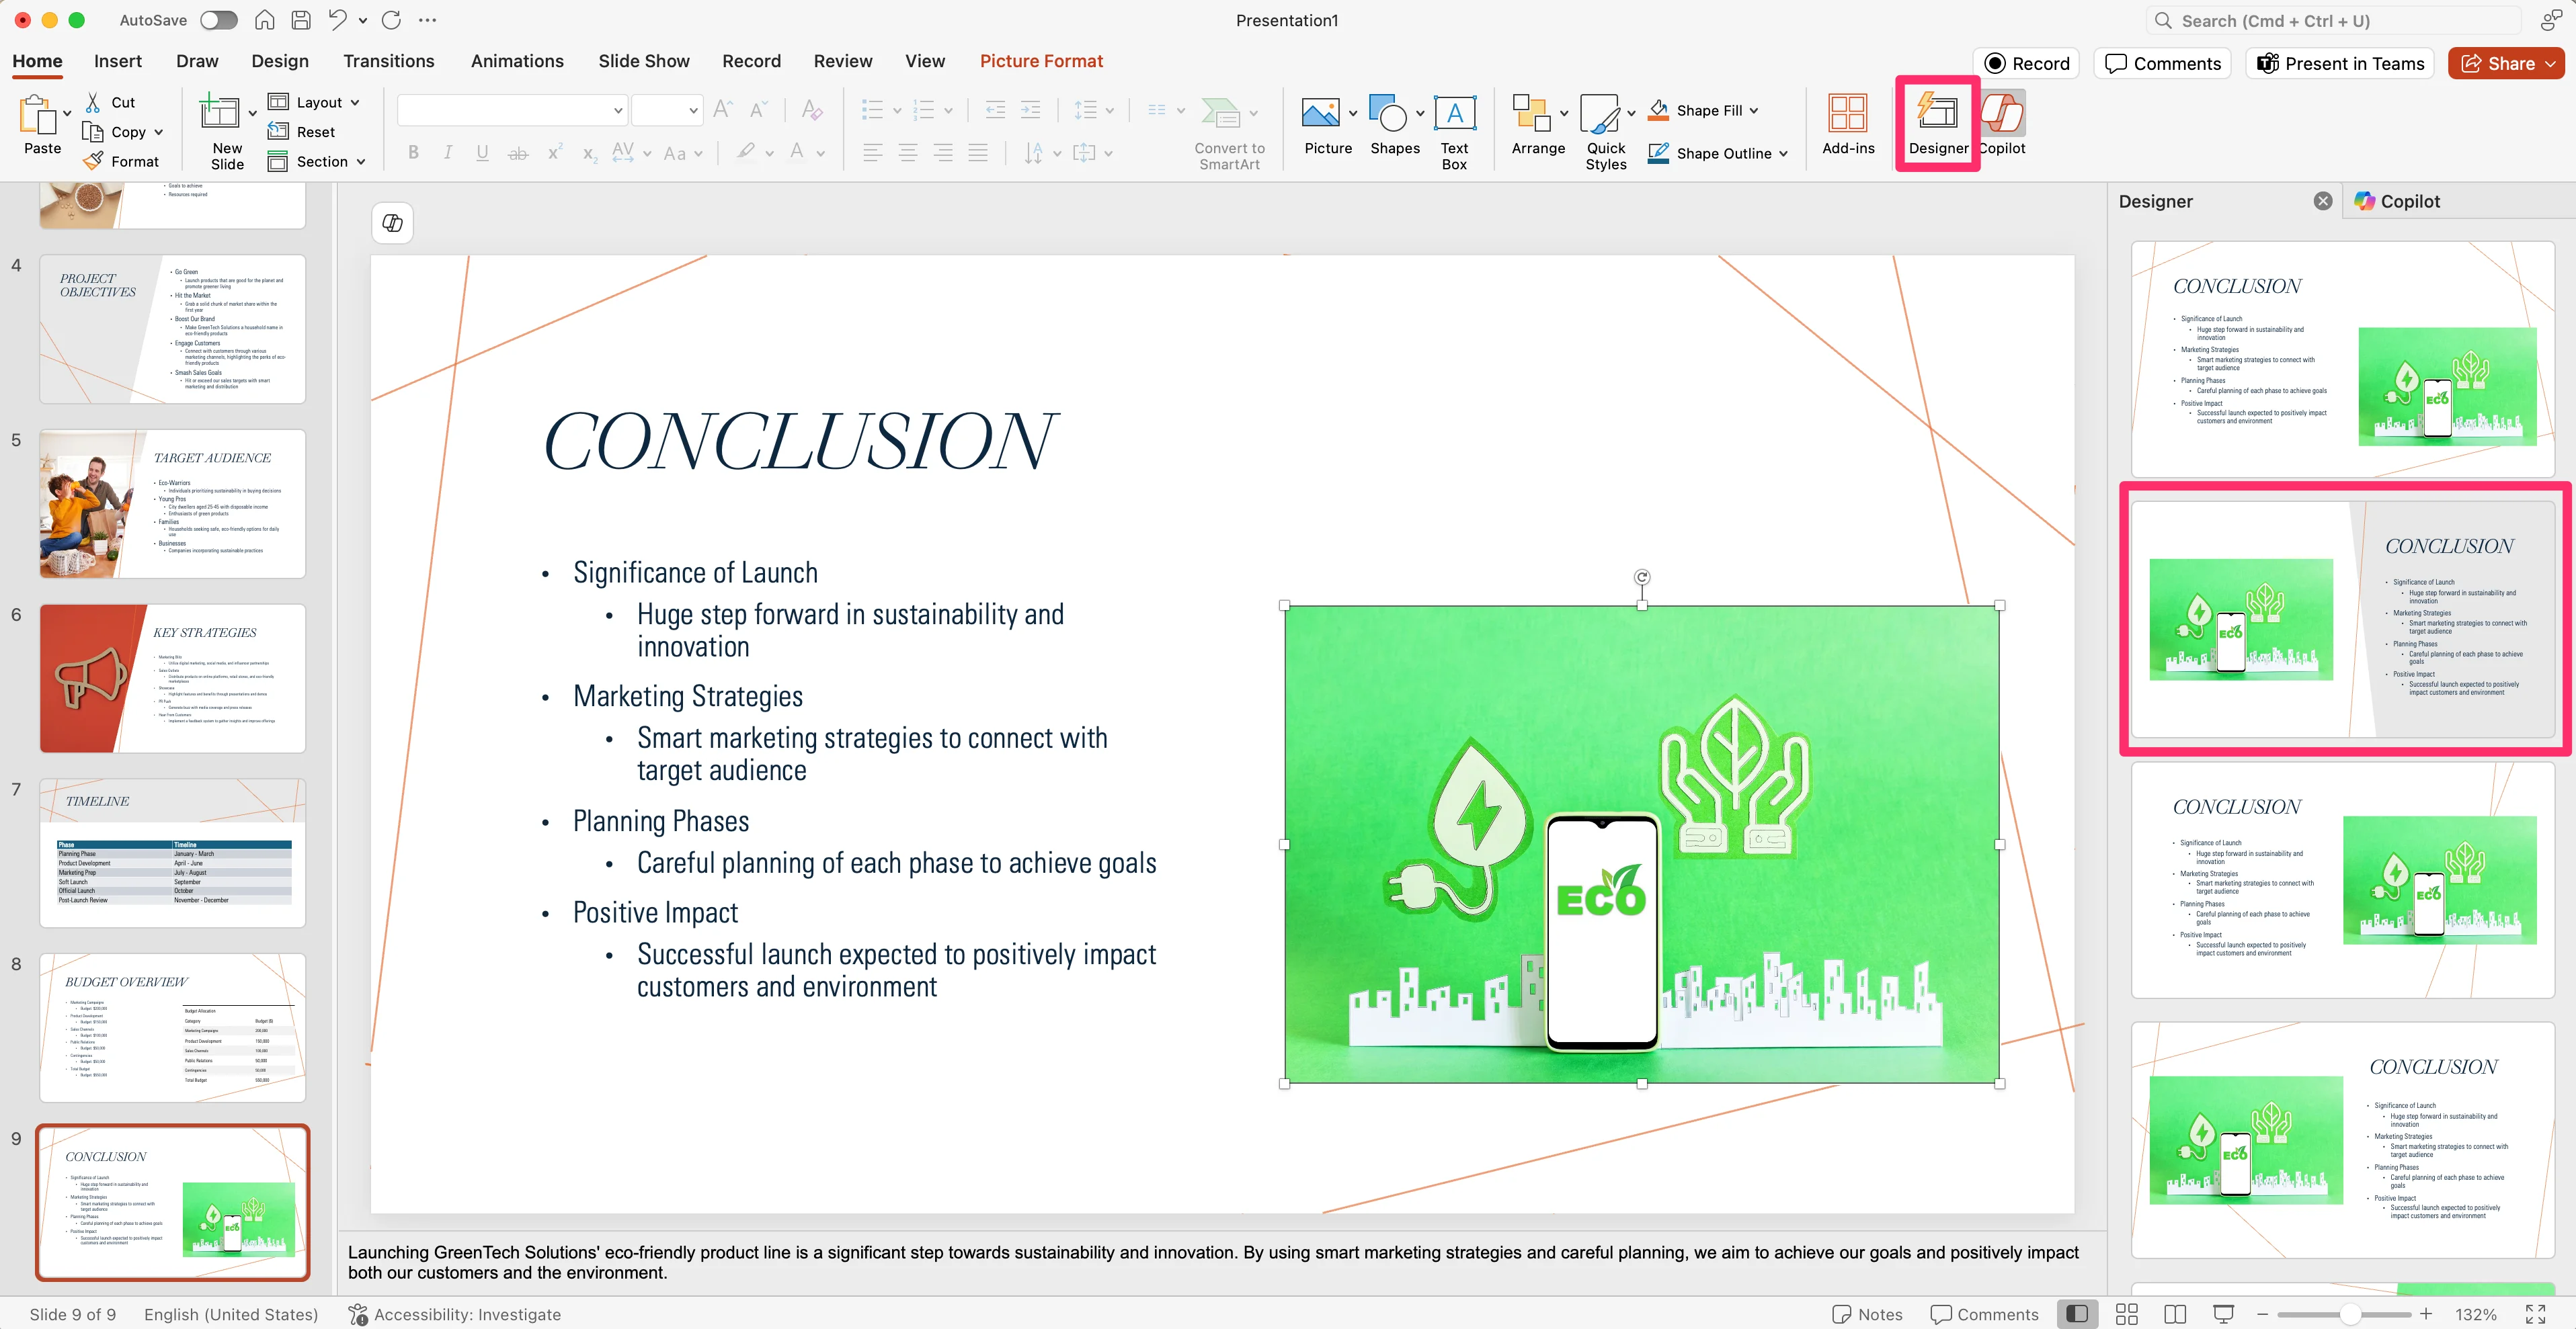Expand the Layout dropdown

(x=354, y=102)
